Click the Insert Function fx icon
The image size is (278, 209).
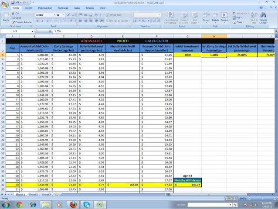pos(50,31)
